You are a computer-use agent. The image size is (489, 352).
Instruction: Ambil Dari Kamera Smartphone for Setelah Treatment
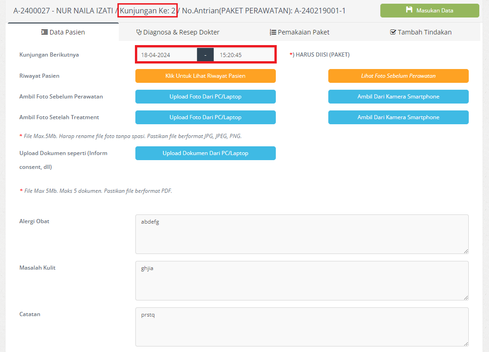(x=398, y=117)
